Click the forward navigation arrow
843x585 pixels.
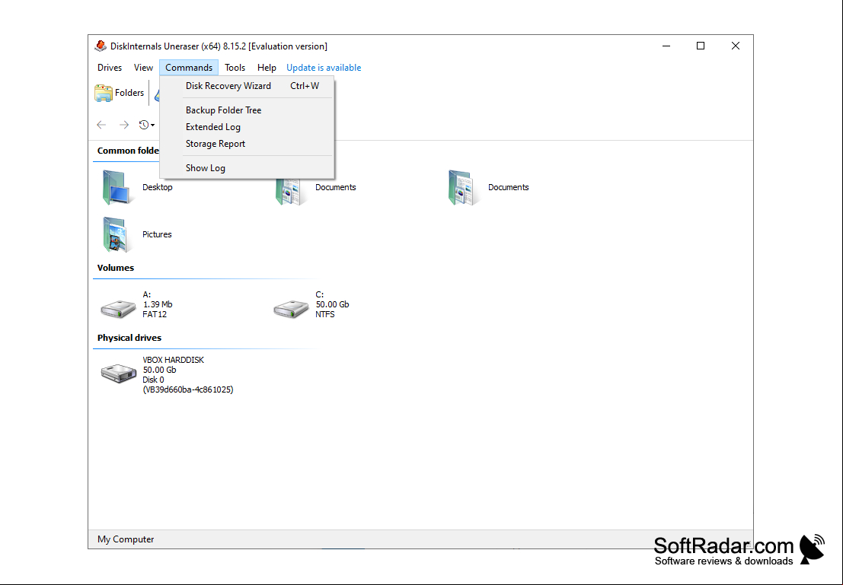click(x=123, y=125)
